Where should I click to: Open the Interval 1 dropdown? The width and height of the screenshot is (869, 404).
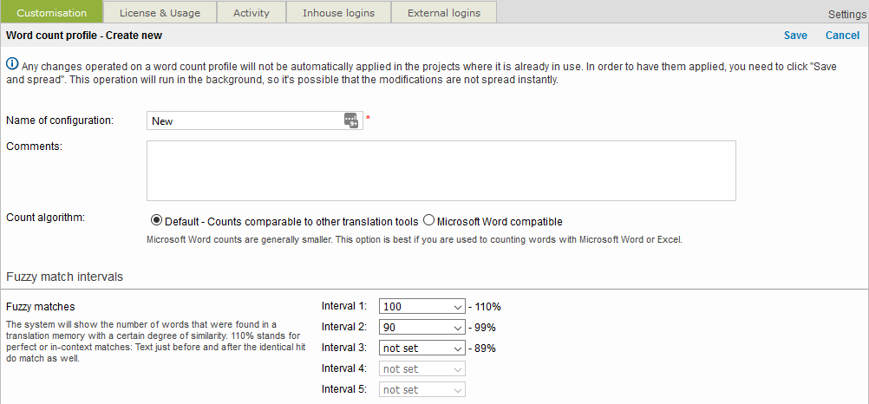[422, 306]
